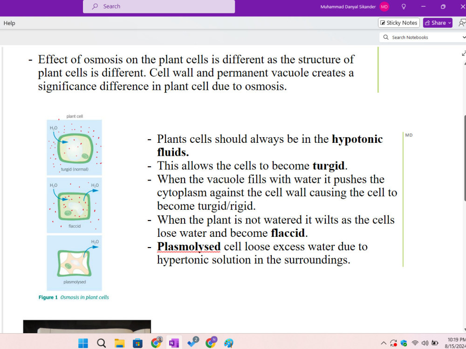Show hidden tray icons chevron
This screenshot has width=466, height=349.
point(383,343)
